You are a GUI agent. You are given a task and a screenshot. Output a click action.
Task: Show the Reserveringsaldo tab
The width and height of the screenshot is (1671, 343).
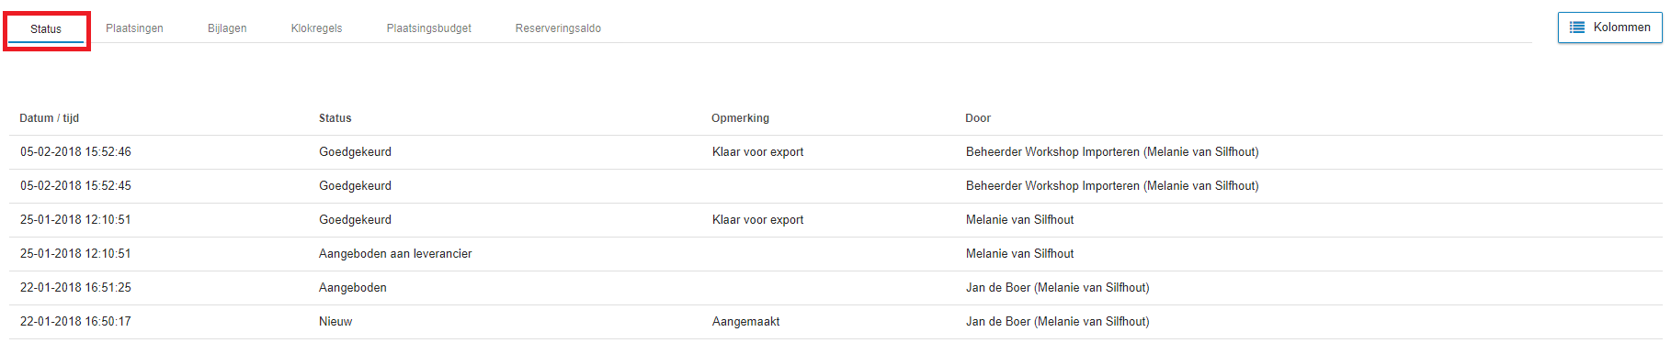pyautogui.click(x=558, y=28)
